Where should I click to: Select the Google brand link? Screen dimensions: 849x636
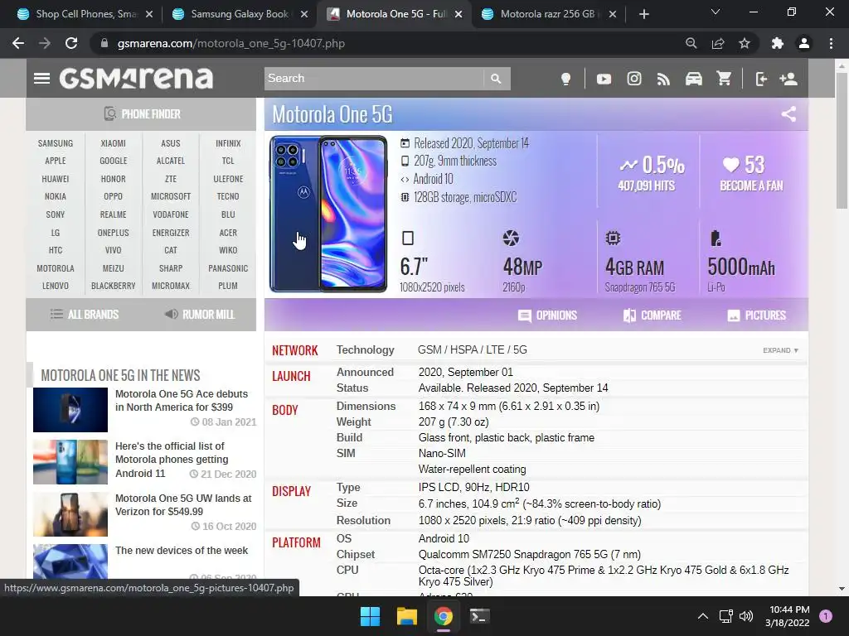coord(113,161)
